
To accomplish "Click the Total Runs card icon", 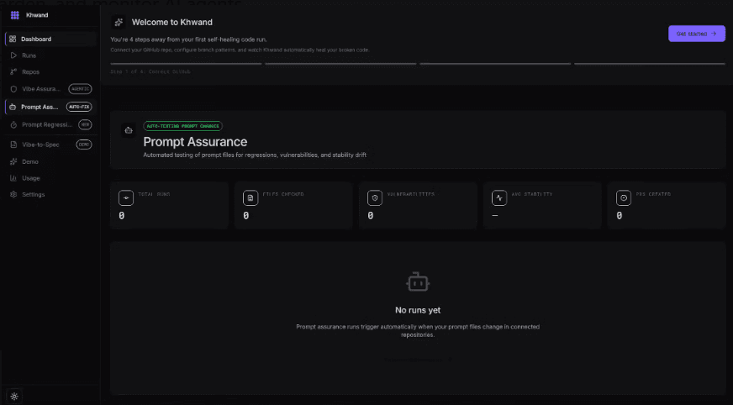I will [x=126, y=197].
